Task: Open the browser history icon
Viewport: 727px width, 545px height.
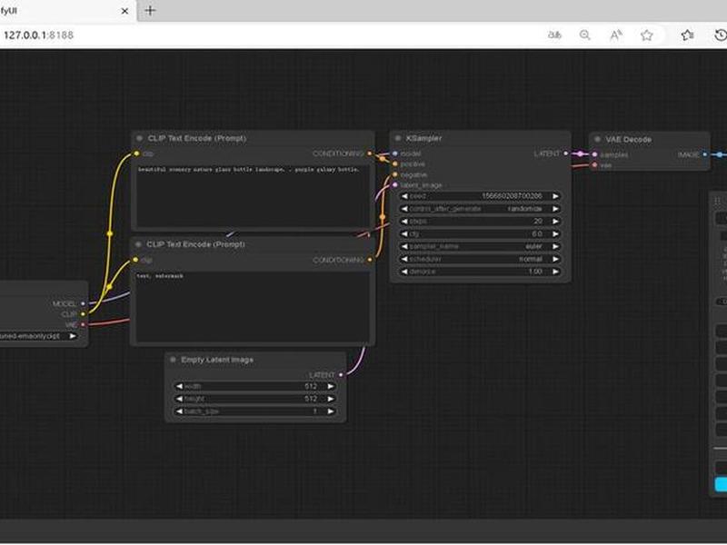Action: (x=721, y=35)
